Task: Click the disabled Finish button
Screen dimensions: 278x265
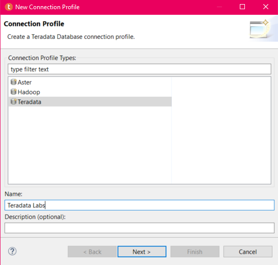Action: 195,252
